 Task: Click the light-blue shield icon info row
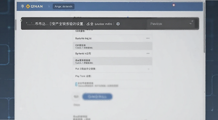[x=113, y=84]
